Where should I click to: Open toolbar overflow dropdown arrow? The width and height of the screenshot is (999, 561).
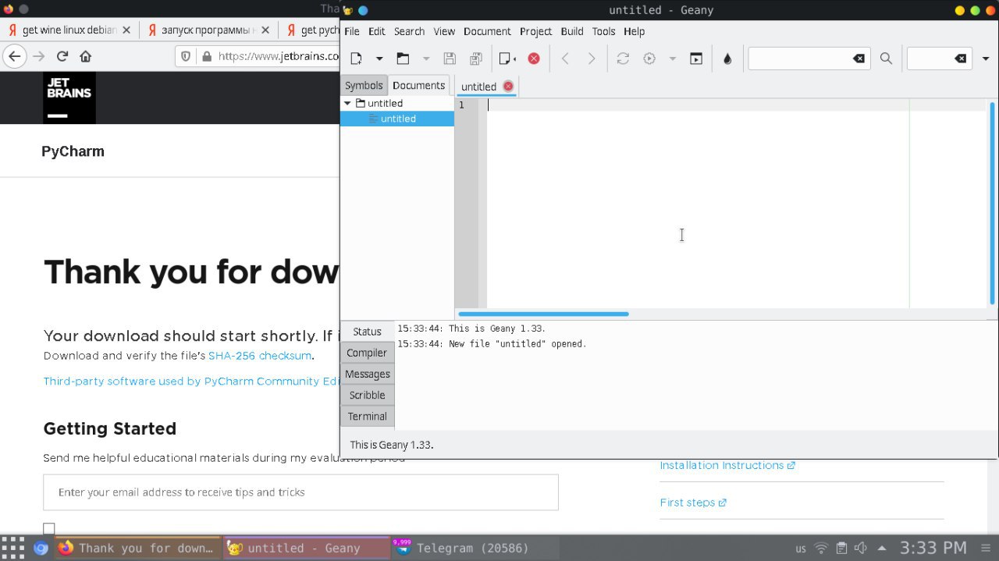tap(986, 59)
